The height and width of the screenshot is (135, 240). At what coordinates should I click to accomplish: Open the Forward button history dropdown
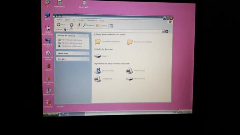click(75, 25)
